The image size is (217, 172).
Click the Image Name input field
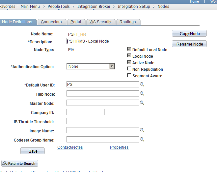point(103,130)
